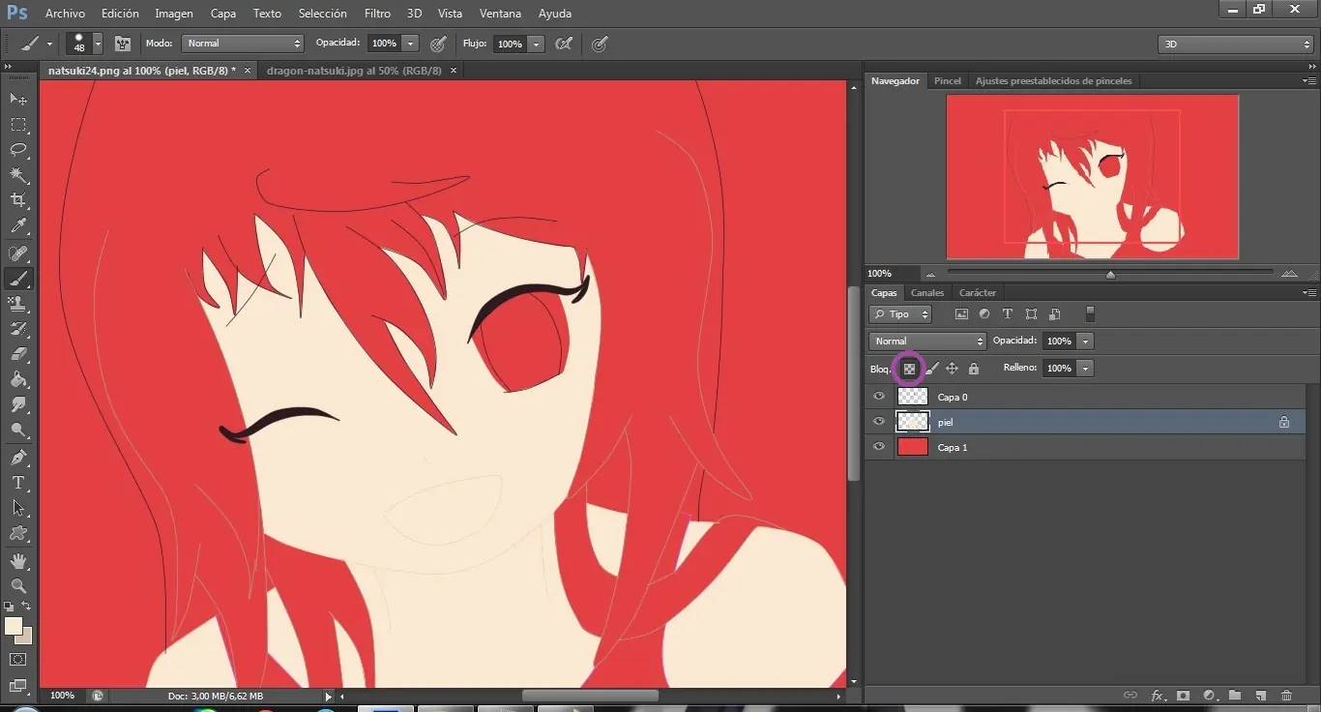Select the Lasso tool
Viewport: 1321px width, 712px height.
coord(18,150)
